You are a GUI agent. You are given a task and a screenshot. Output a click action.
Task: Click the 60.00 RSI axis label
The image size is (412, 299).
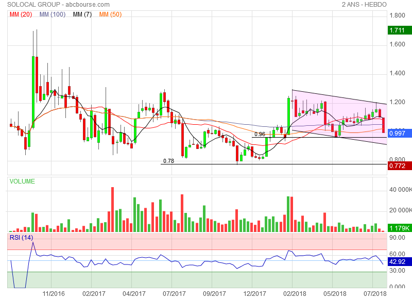point(397,254)
